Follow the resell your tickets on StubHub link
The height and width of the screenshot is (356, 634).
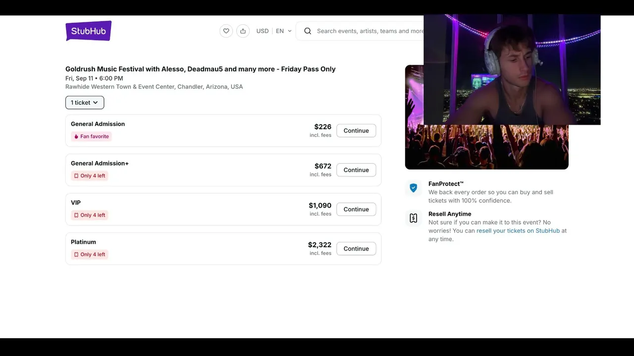(518, 230)
